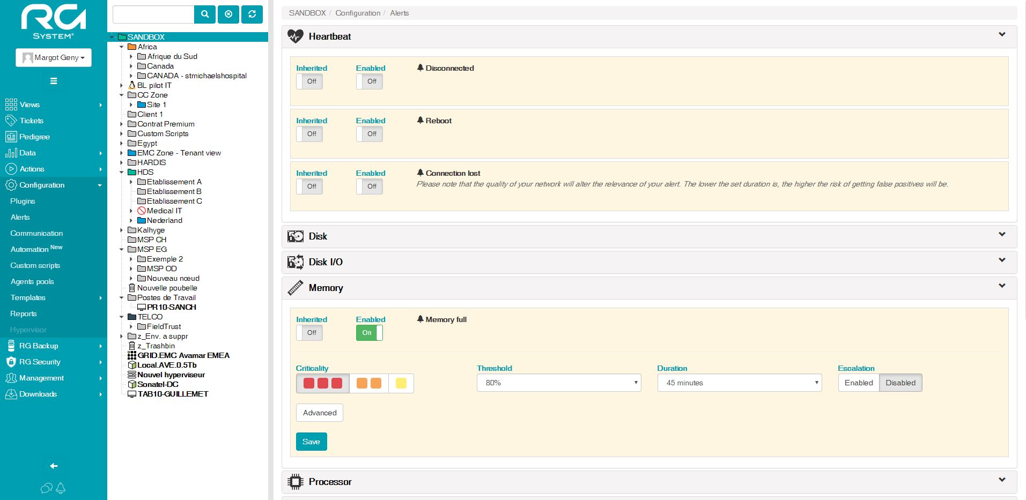Viewport: 1026px width, 500px height.
Task: Click the Heartbeat heart icon
Action: (x=295, y=36)
